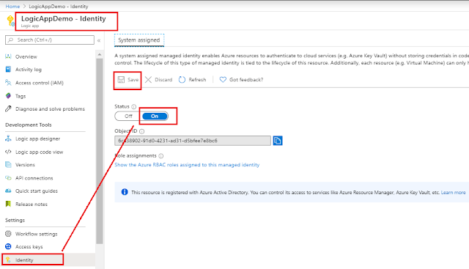Image resolution: width=469 pixels, height=269 pixels.
Task: Click the Refresh circular arrow icon
Action: coord(182,80)
